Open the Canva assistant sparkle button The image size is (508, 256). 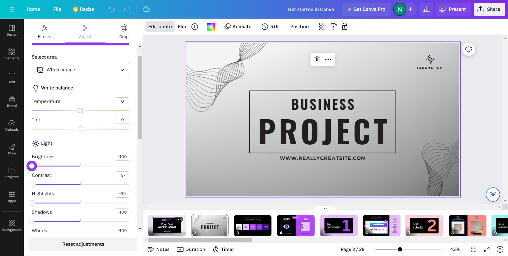pyautogui.click(x=492, y=195)
